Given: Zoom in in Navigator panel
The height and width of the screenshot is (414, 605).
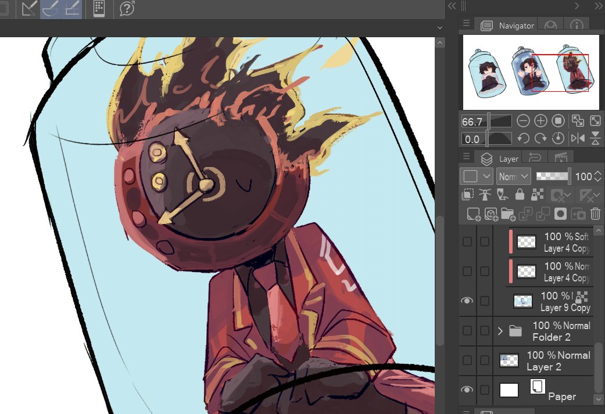Looking at the screenshot, I should tap(540, 122).
